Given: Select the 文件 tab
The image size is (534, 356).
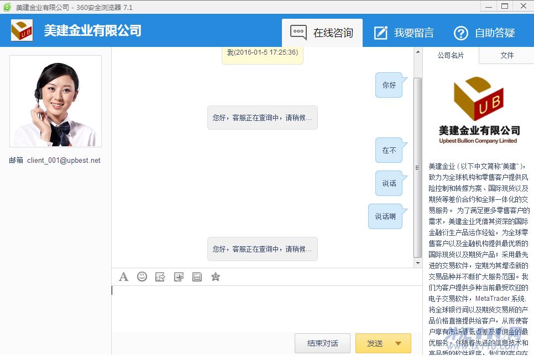Looking at the screenshot, I should pos(507,55).
